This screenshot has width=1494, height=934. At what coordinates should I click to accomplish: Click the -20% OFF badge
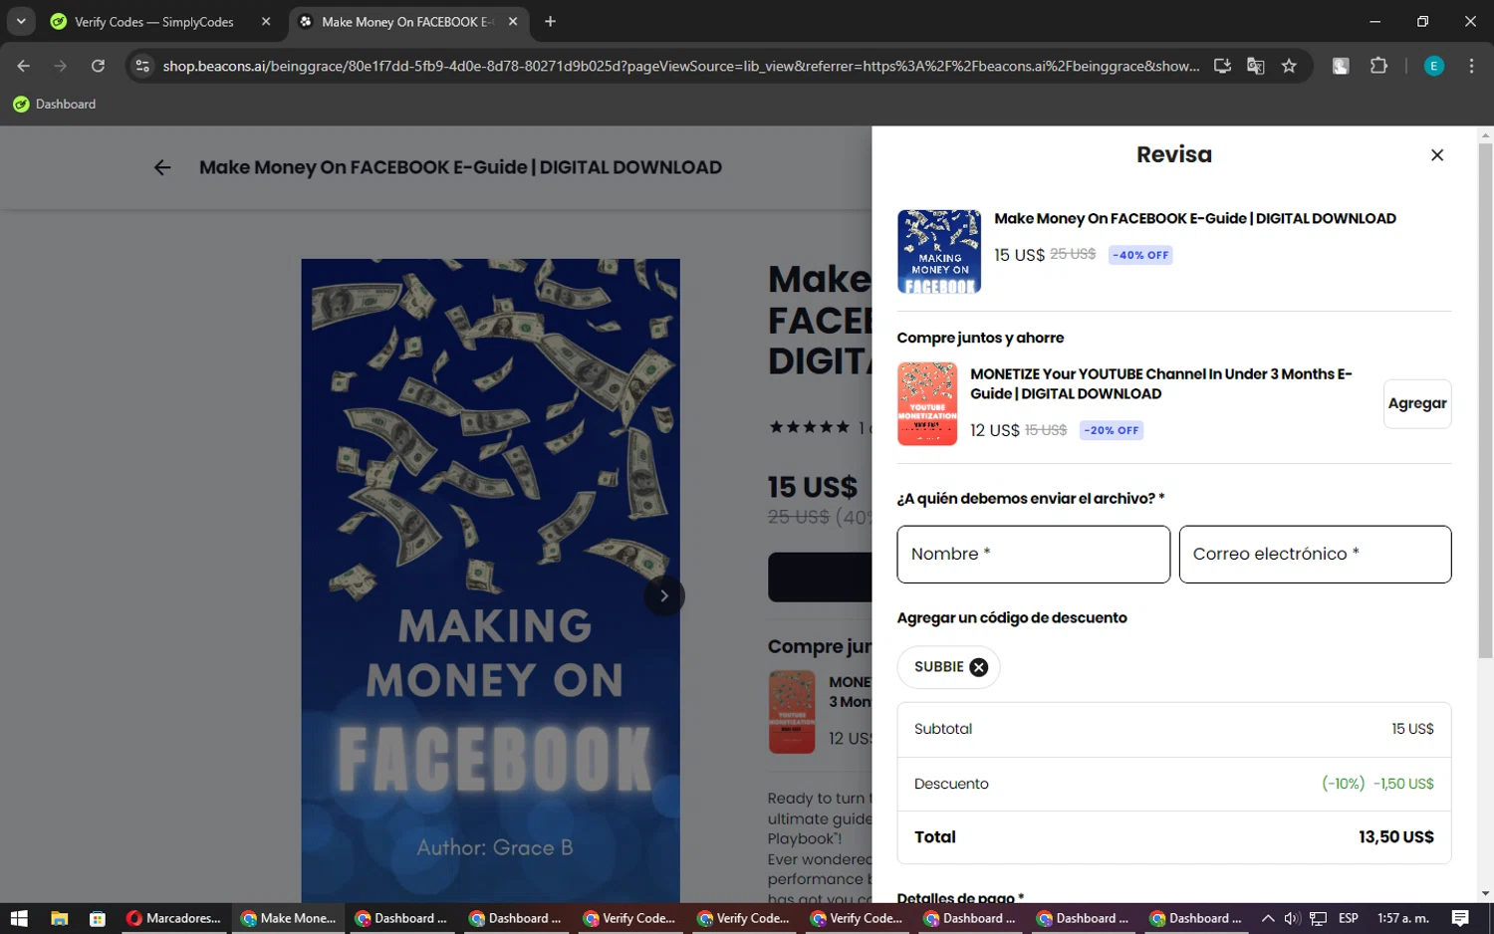coord(1112,430)
